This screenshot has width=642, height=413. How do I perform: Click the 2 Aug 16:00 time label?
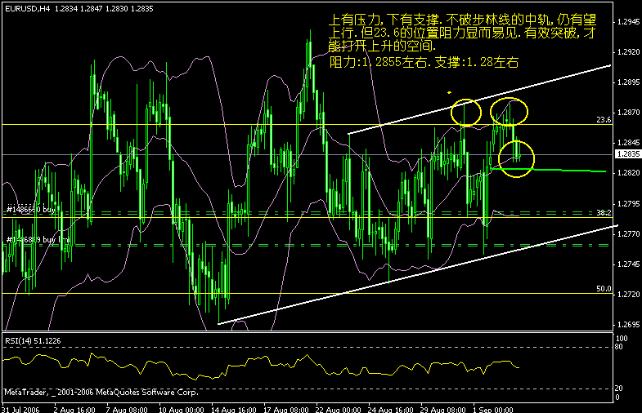click(x=74, y=409)
